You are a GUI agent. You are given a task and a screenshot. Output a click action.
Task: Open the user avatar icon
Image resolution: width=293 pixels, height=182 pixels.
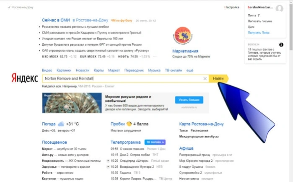pyautogui.click(x=279, y=8)
